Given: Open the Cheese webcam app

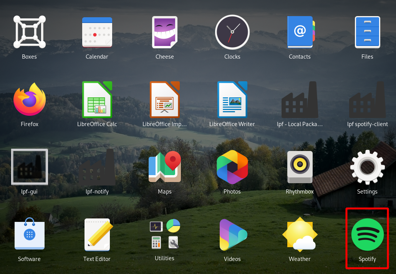Looking at the screenshot, I should click(x=165, y=32).
